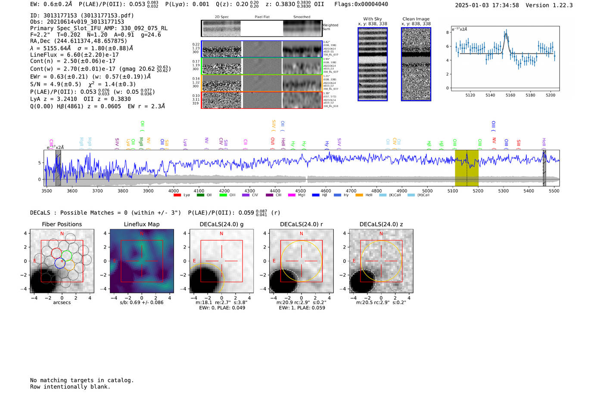603x410 pixels.
Task: Click the 'No matching targets in catalog.' text
Action: (x=82, y=380)
